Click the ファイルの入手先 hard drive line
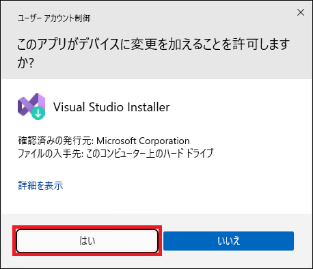 115,153
